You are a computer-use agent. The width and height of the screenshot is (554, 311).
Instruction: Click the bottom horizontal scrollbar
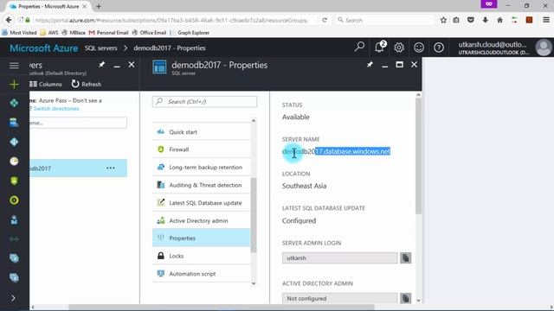(222, 308)
